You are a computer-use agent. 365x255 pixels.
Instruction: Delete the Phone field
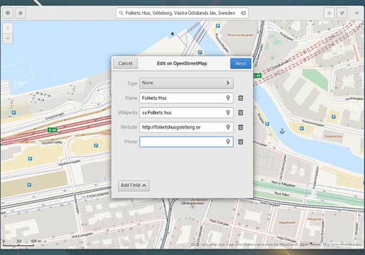point(240,142)
